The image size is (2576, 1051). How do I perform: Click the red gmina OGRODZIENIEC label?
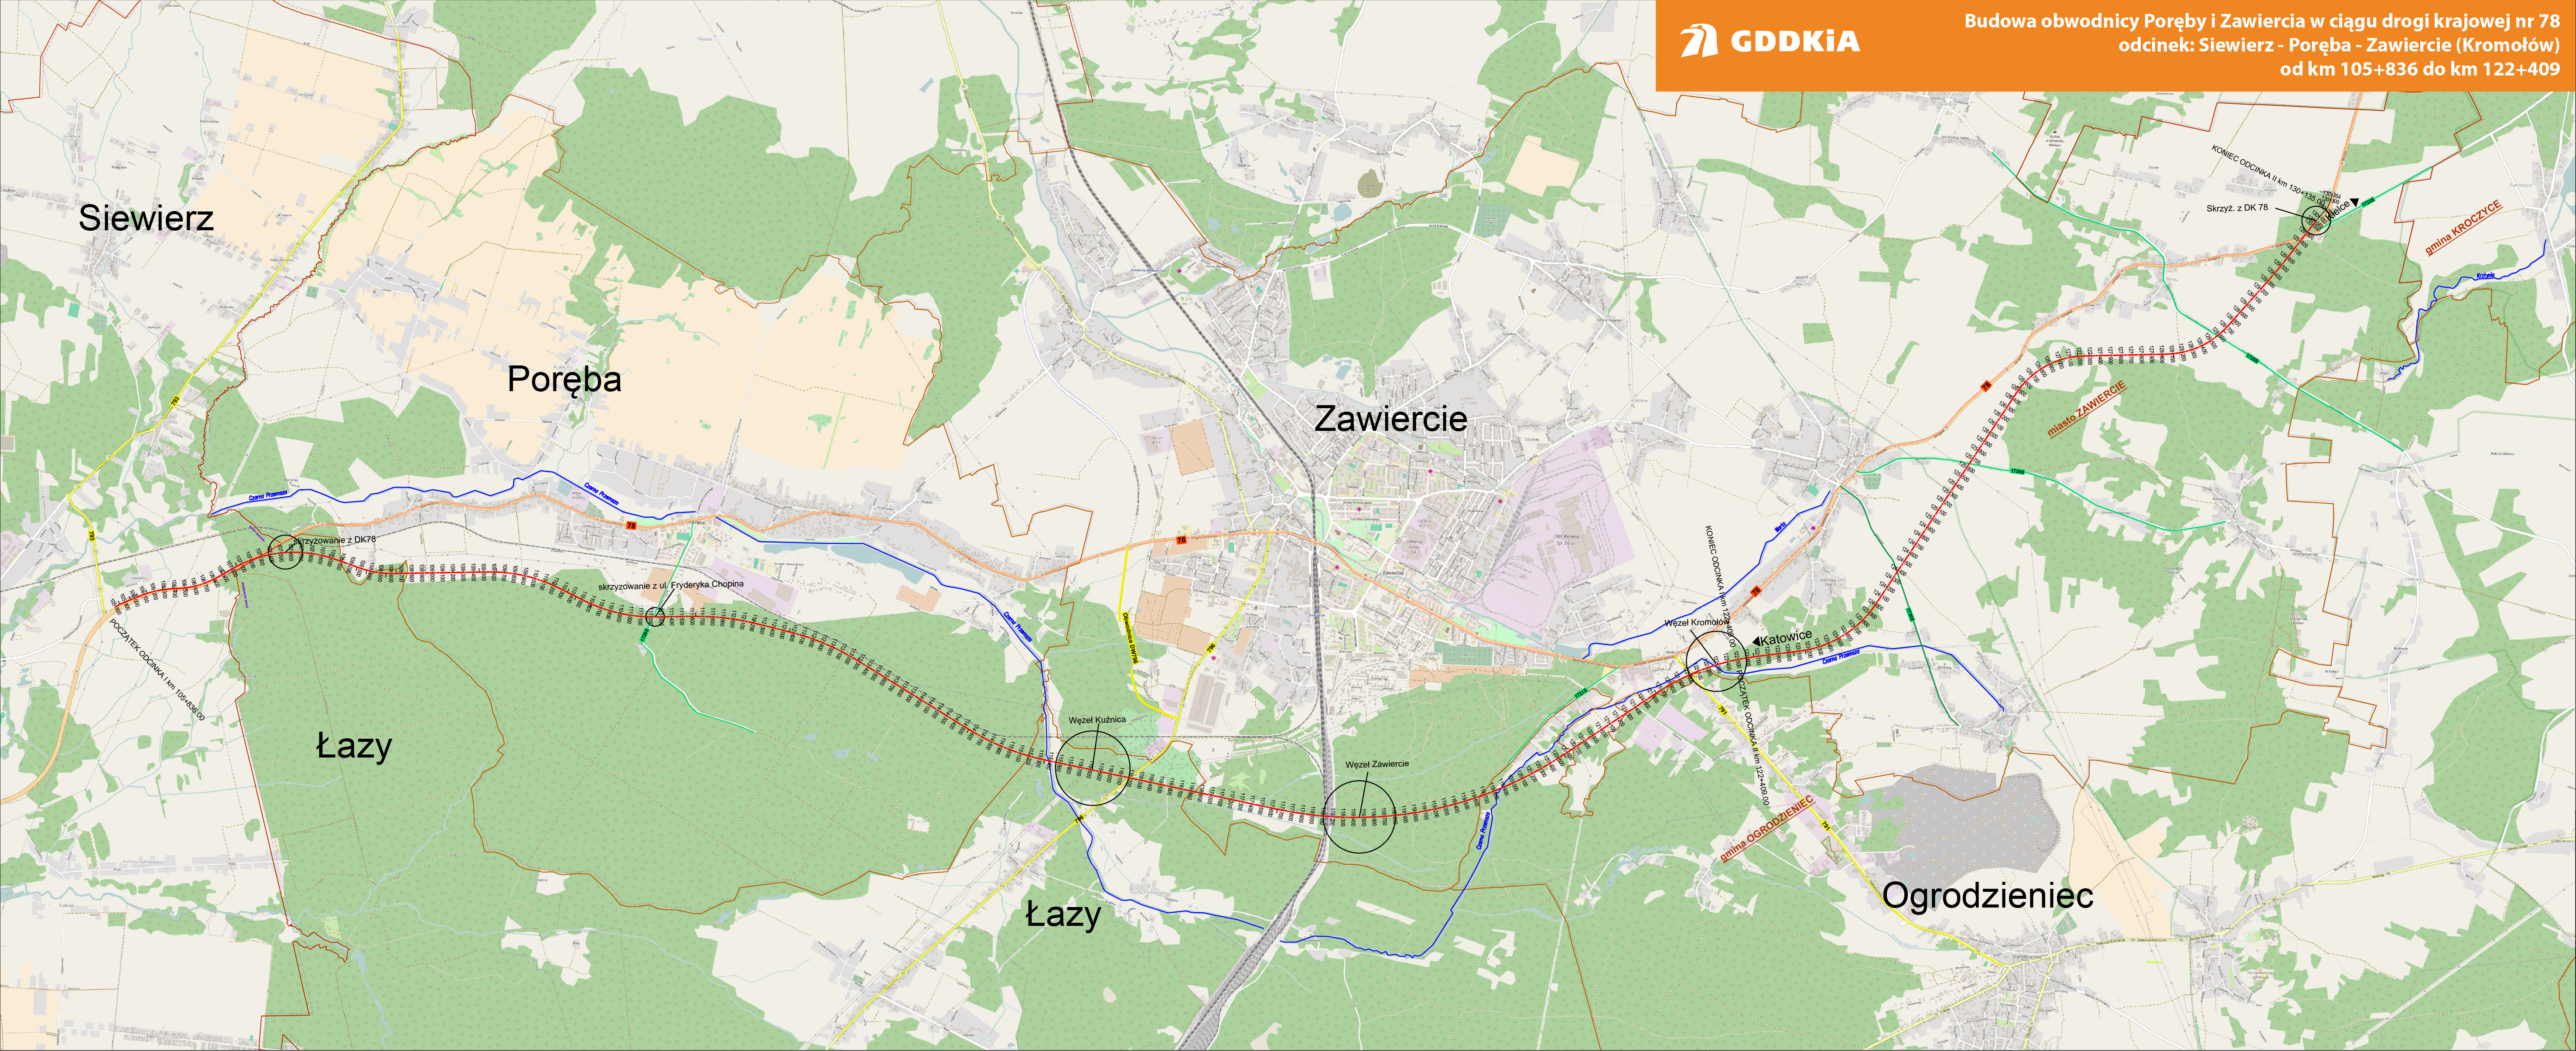tap(1766, 829)
